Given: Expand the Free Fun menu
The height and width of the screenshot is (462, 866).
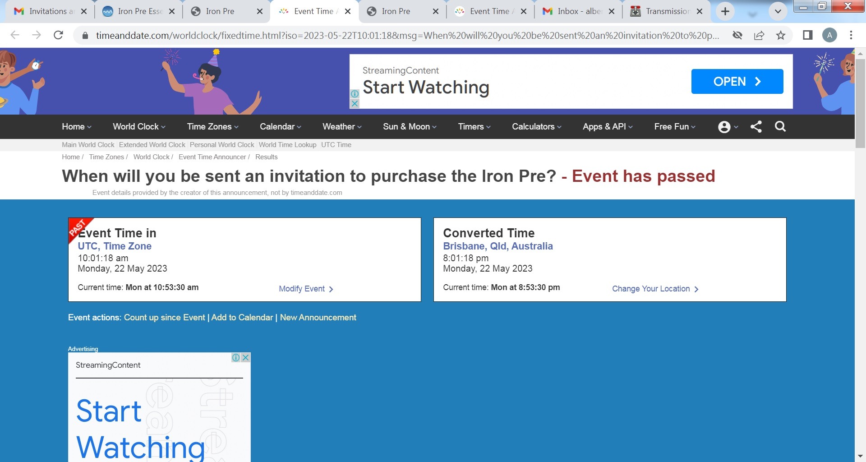Looking at the screenshot, I should tap(675, 127).
